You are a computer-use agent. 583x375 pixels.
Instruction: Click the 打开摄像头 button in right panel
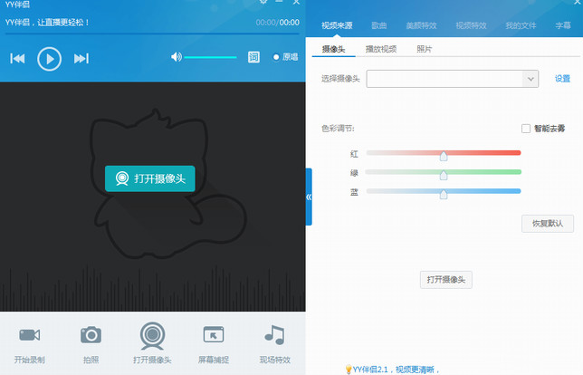tap(446, 280)
